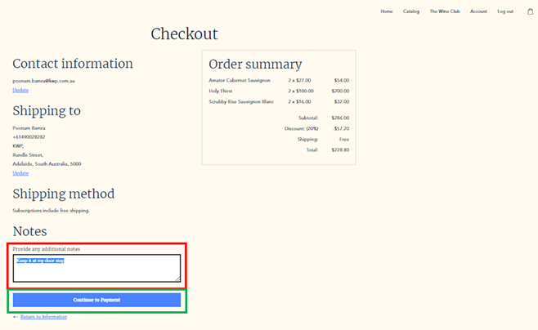Click the Rundle Street address line
Screen dimensions: 538x330
click(x=28, y=155)
